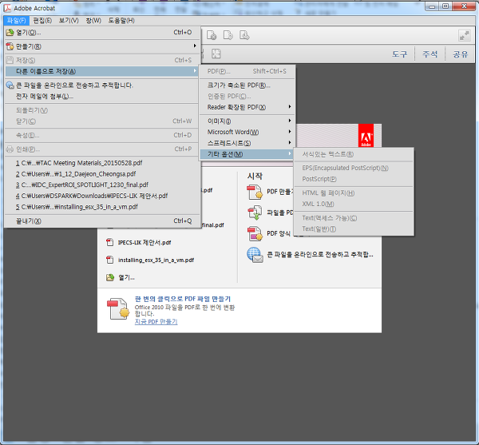479x445 pixels.
Task: Expand the 기타 옵션(M) submenu
Action: pyautogui.click(x=247, y=154)
